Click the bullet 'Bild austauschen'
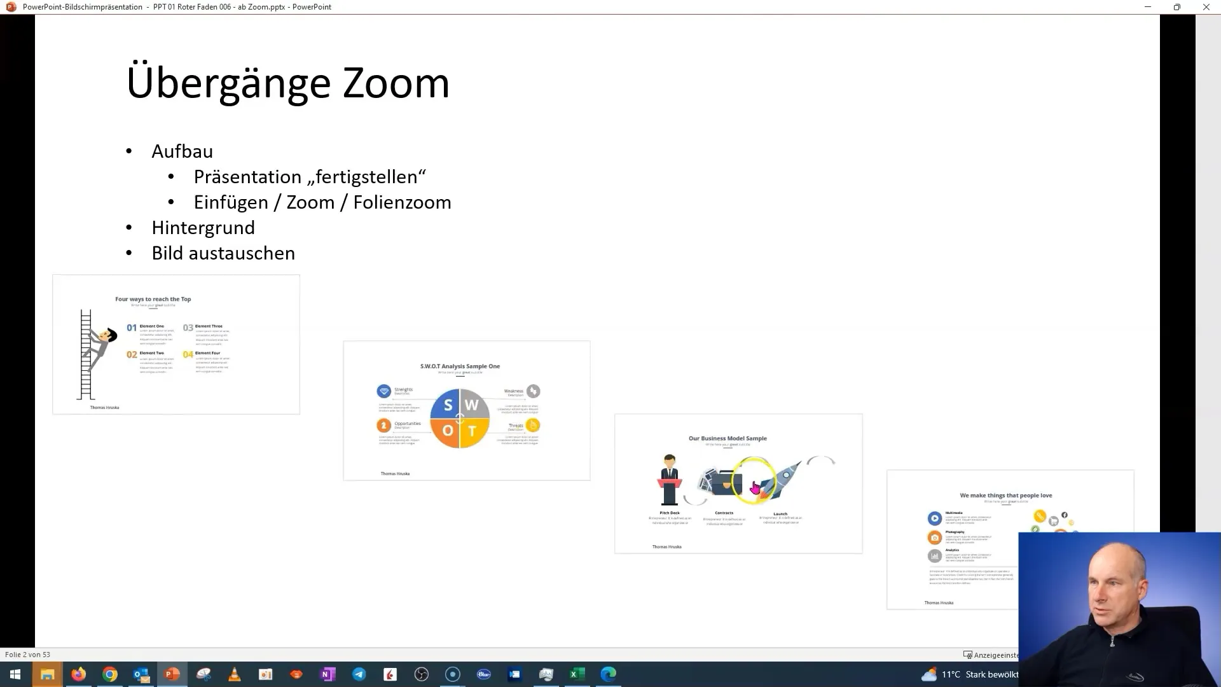The image size is (1221, 687). click(223, 253)
